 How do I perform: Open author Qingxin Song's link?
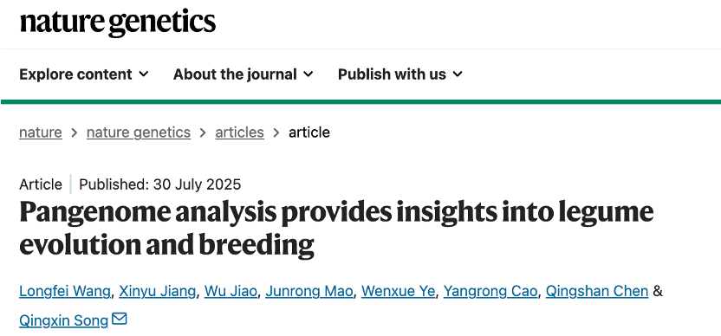[63, 320]
